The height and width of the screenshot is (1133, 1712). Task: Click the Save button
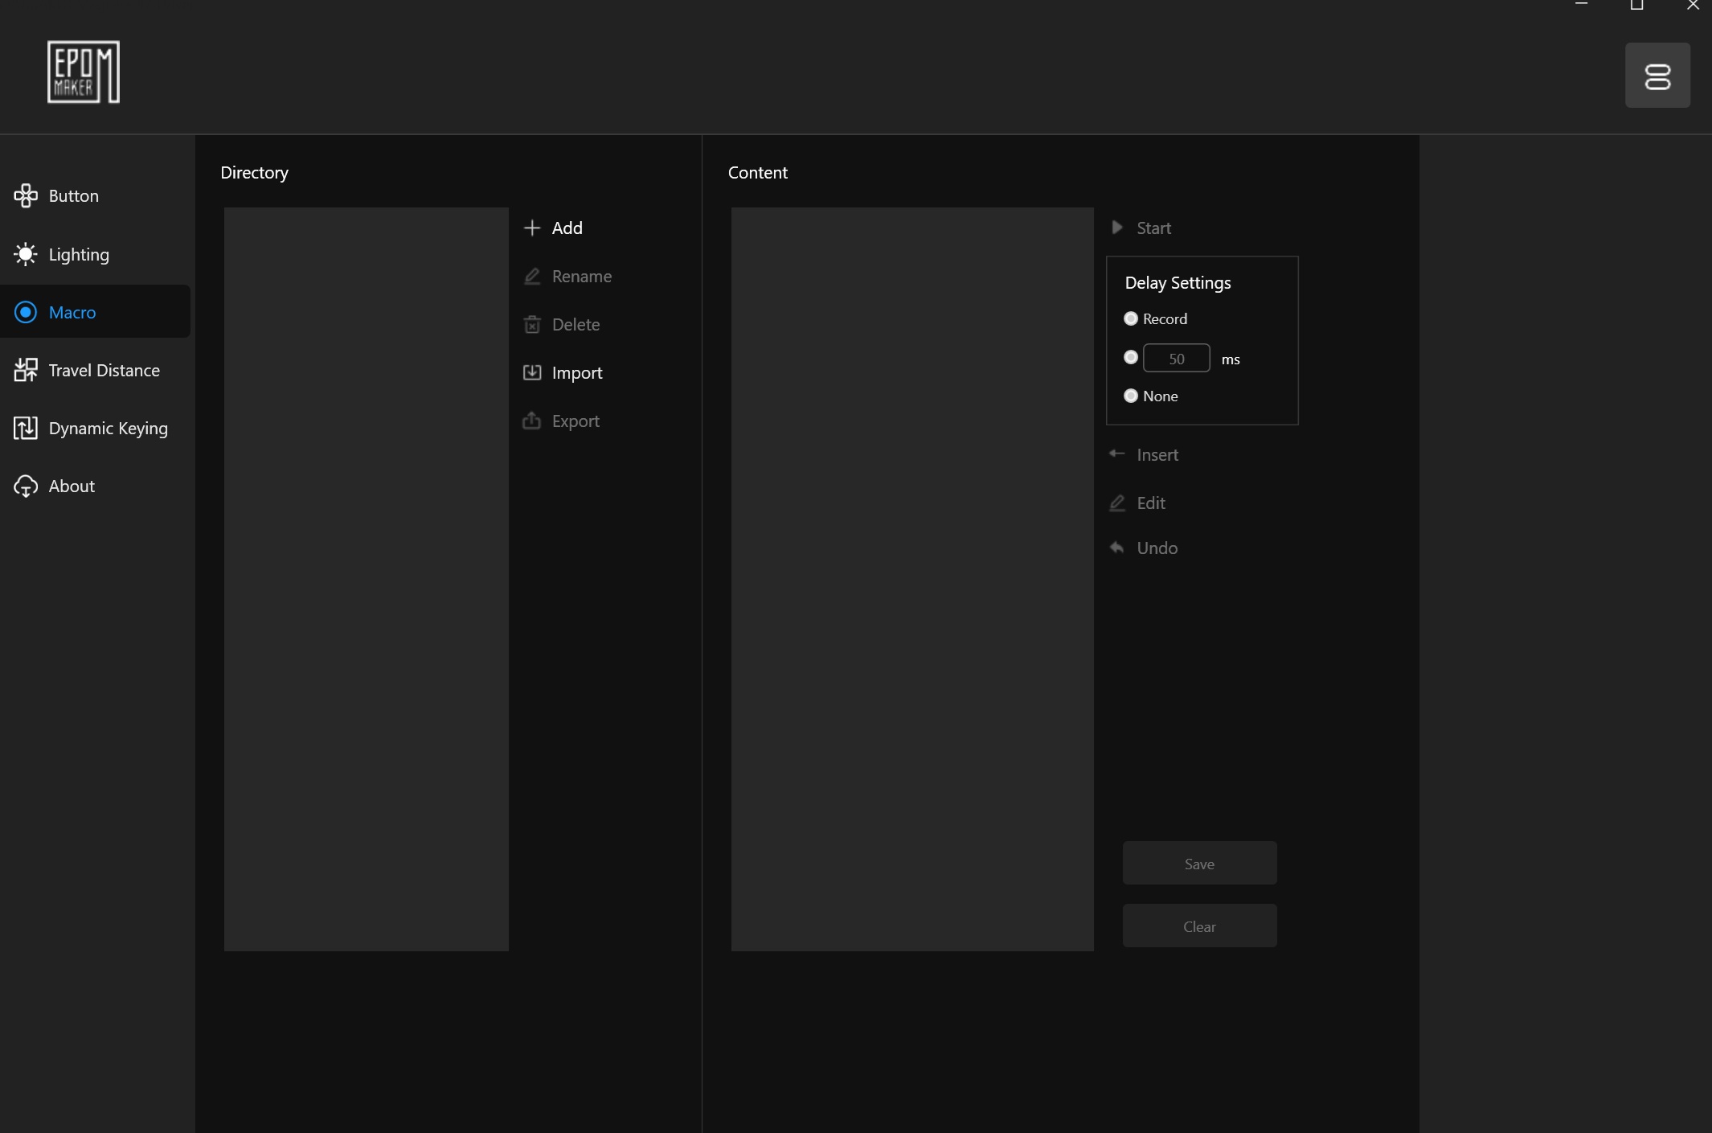click(x=1199, y=864)
